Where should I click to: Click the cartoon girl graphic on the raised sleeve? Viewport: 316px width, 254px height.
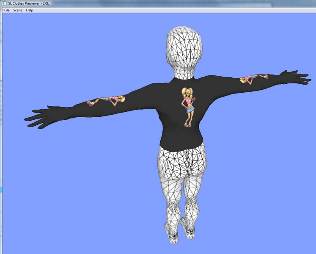254,78
